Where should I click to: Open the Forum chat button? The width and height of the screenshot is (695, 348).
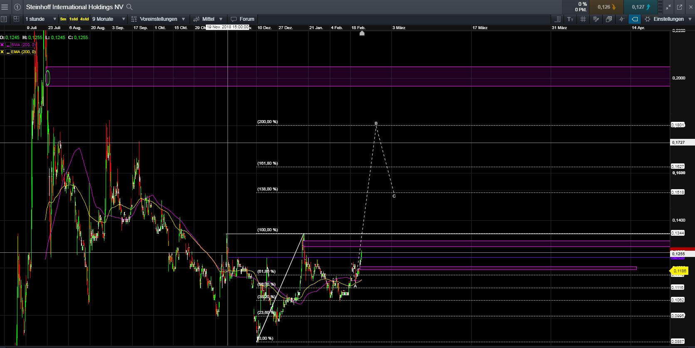click(x=242, y=19)
